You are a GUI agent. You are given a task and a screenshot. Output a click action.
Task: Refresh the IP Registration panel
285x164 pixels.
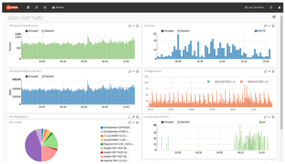tap(265, 71)
